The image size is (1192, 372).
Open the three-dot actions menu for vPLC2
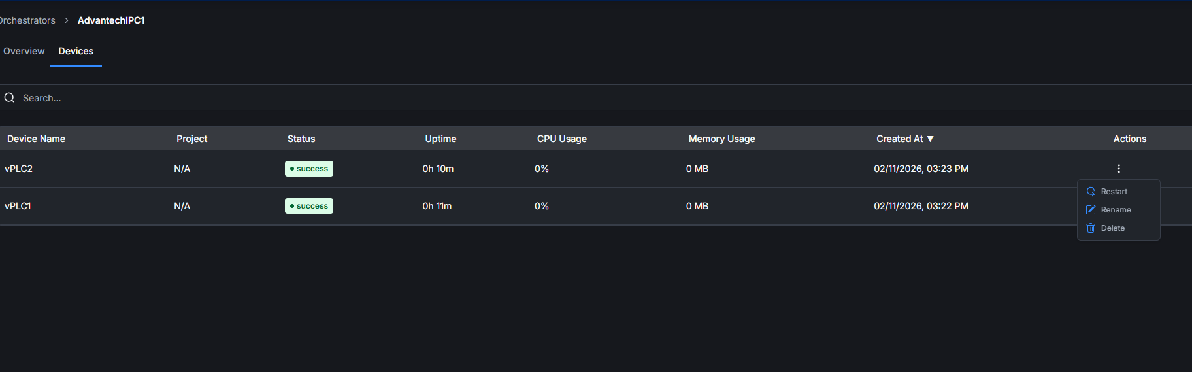[x=1119, y=169]
